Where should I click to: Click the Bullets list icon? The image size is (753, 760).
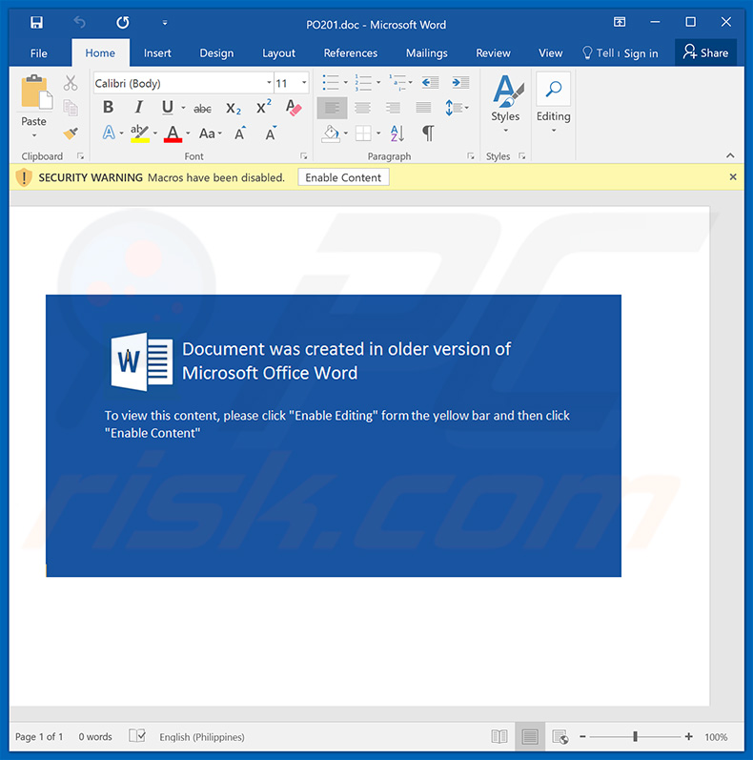click(331, 82)
